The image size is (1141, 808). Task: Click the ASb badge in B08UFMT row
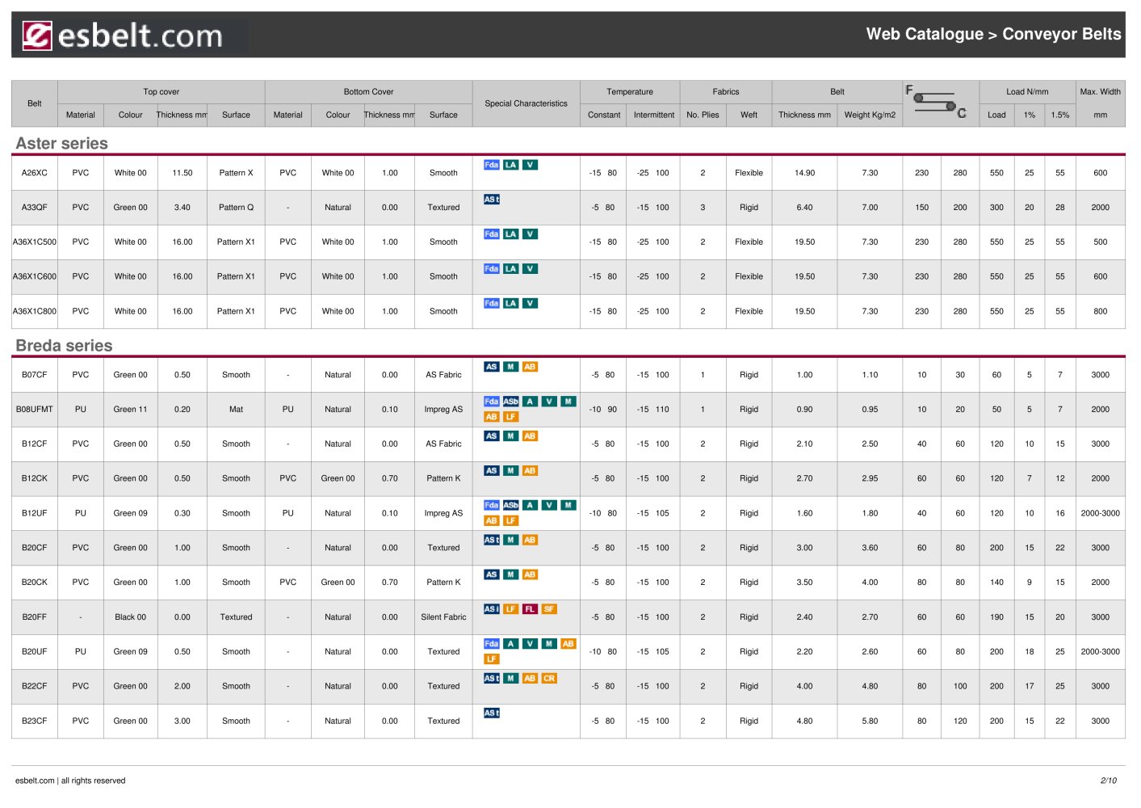point(510,402)
